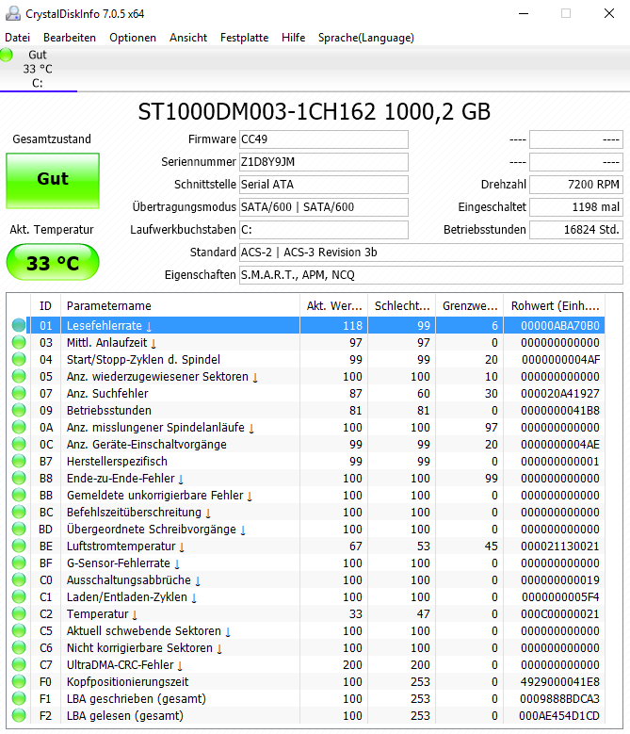Image resolution: width=630 pixels, height=734 pixels.
Task: Open the Hilfe menu
Action: [293, 38]
